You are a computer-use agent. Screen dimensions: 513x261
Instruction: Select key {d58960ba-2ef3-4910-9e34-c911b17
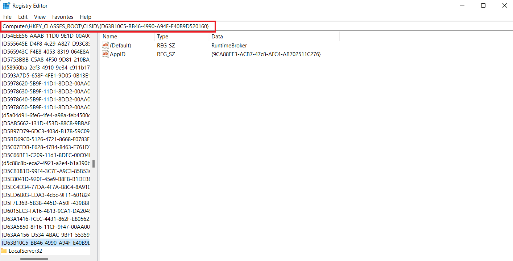coord(45,68)
